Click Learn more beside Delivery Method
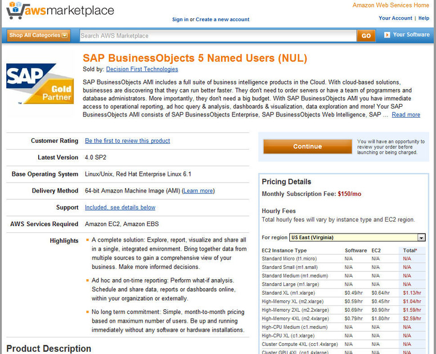This screenshot has height=354, width=436. (198, 191)
